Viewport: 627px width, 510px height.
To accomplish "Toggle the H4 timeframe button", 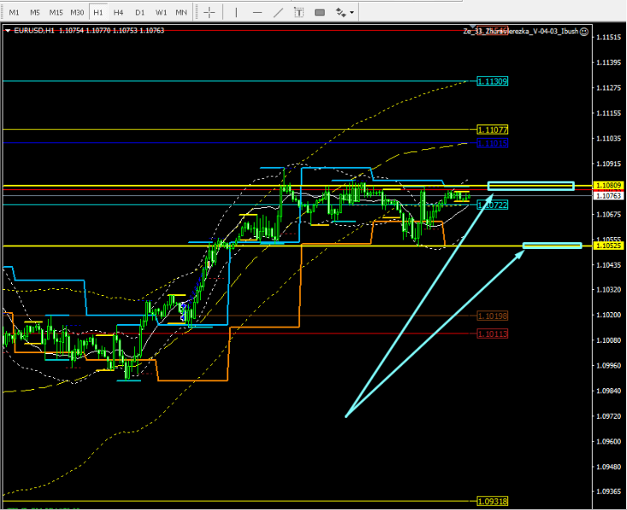I will tap(119, 13).
